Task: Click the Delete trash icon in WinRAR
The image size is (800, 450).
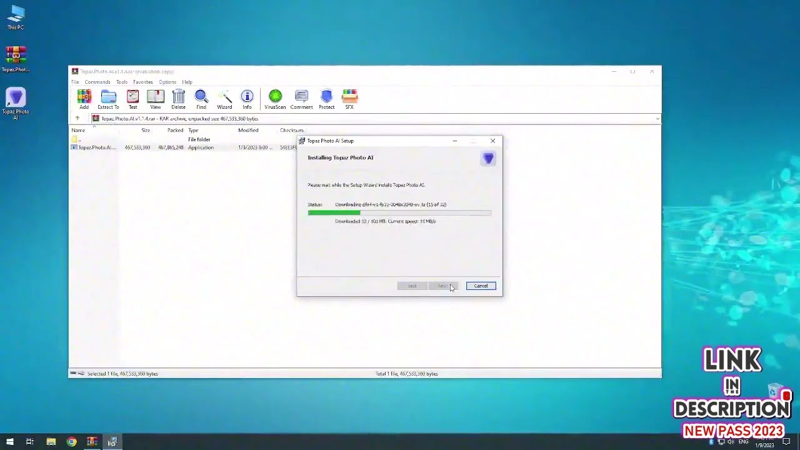Action: click(179, 99)
